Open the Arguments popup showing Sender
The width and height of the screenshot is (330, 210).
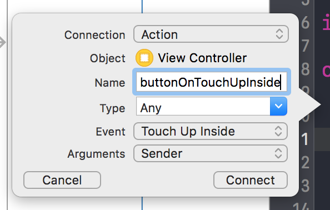(x=211, y=153)
